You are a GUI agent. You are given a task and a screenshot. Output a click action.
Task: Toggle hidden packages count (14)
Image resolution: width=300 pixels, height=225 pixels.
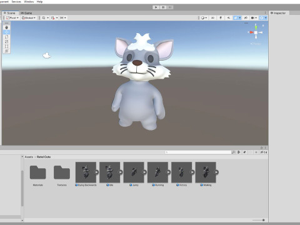pos(264,152)
